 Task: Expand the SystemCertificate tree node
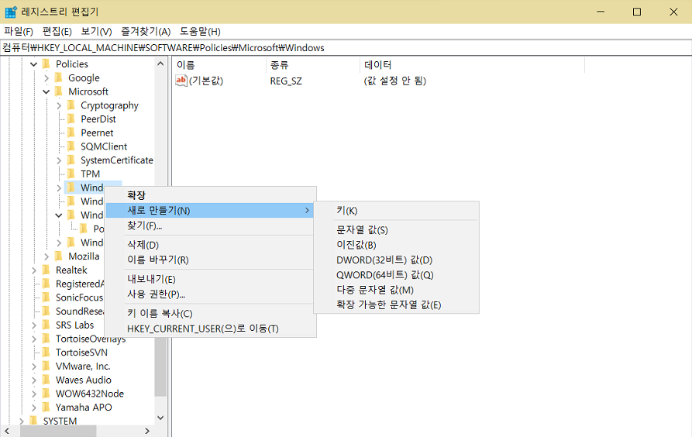[x=59, y=160]
